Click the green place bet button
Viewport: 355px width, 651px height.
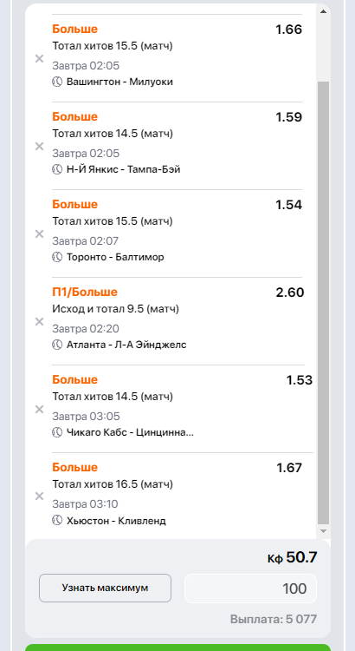coord(177,648)
